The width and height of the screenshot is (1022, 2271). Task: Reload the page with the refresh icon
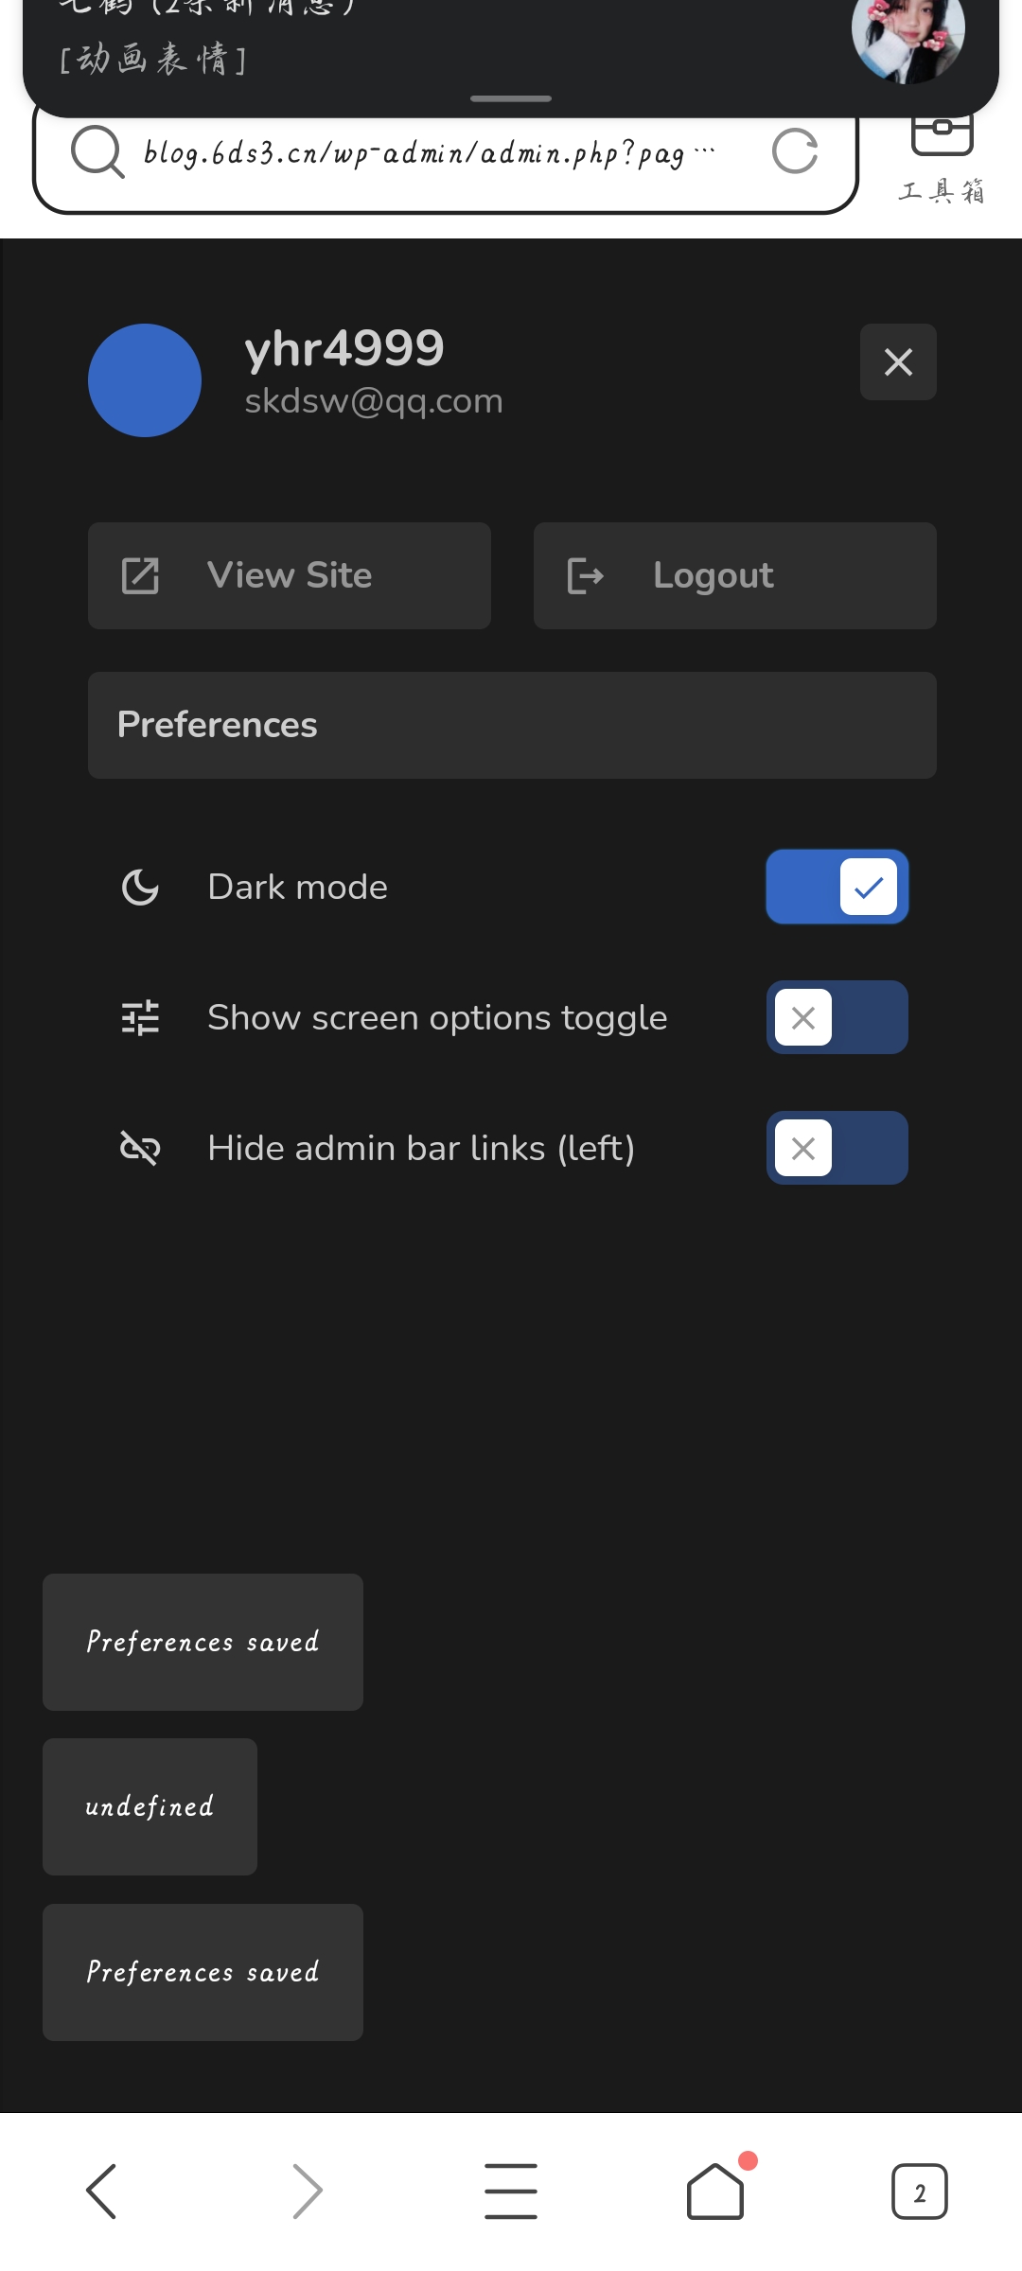click(x=794, y=151)
